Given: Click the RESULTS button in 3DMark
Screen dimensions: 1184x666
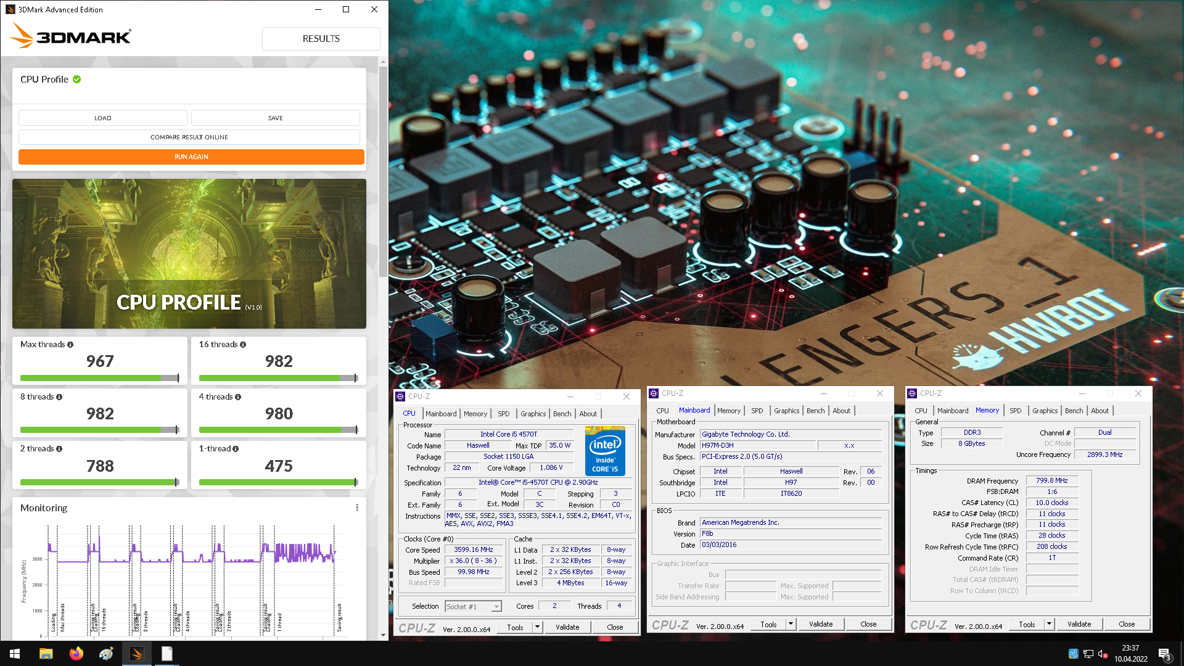Looking at the screenshot, I should pyautogui.click(x=321, y=39).
